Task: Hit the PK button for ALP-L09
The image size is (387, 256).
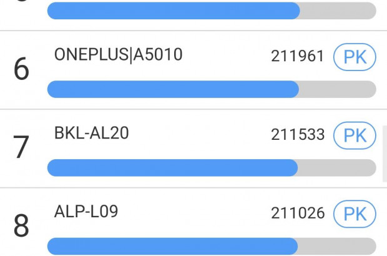Action: point(355,214)
